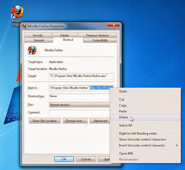Click the Firefox icon in the dialog title bar

(x=25, y=26)
